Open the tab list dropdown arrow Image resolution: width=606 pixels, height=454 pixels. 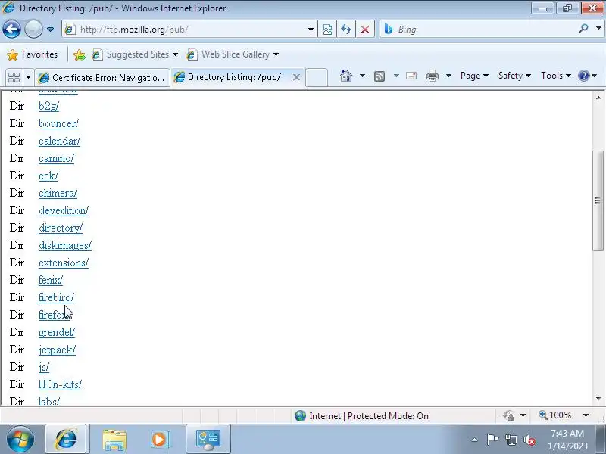28,78
